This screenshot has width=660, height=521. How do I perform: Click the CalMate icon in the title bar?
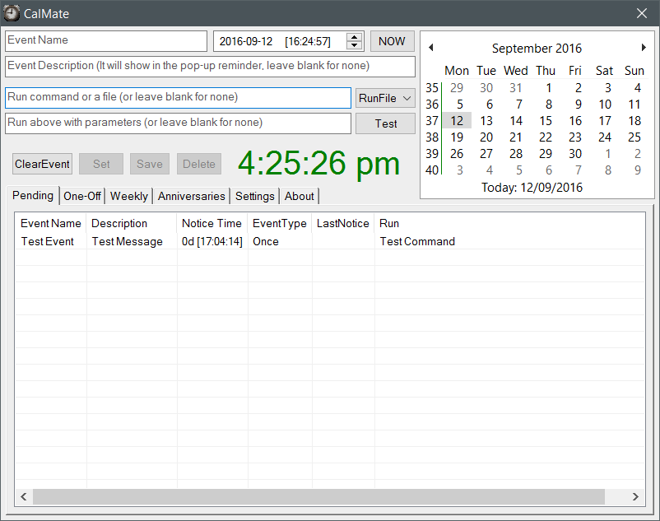pos(12,12)
